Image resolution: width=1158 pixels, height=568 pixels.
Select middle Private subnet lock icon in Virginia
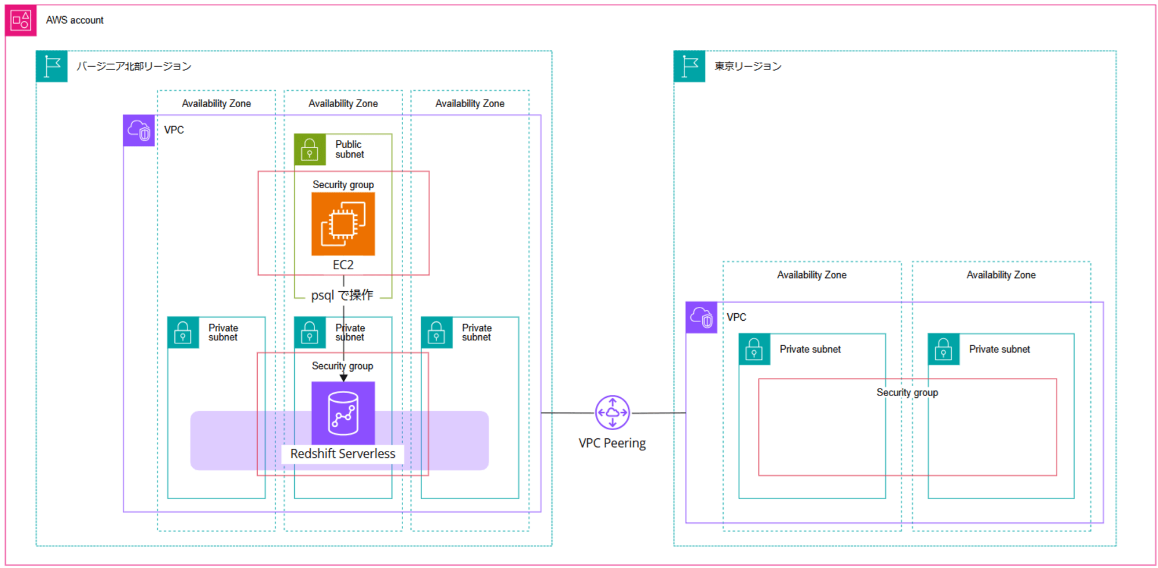tap(310, 332)
